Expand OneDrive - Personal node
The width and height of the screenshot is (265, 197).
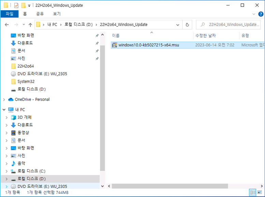[4, 99]
